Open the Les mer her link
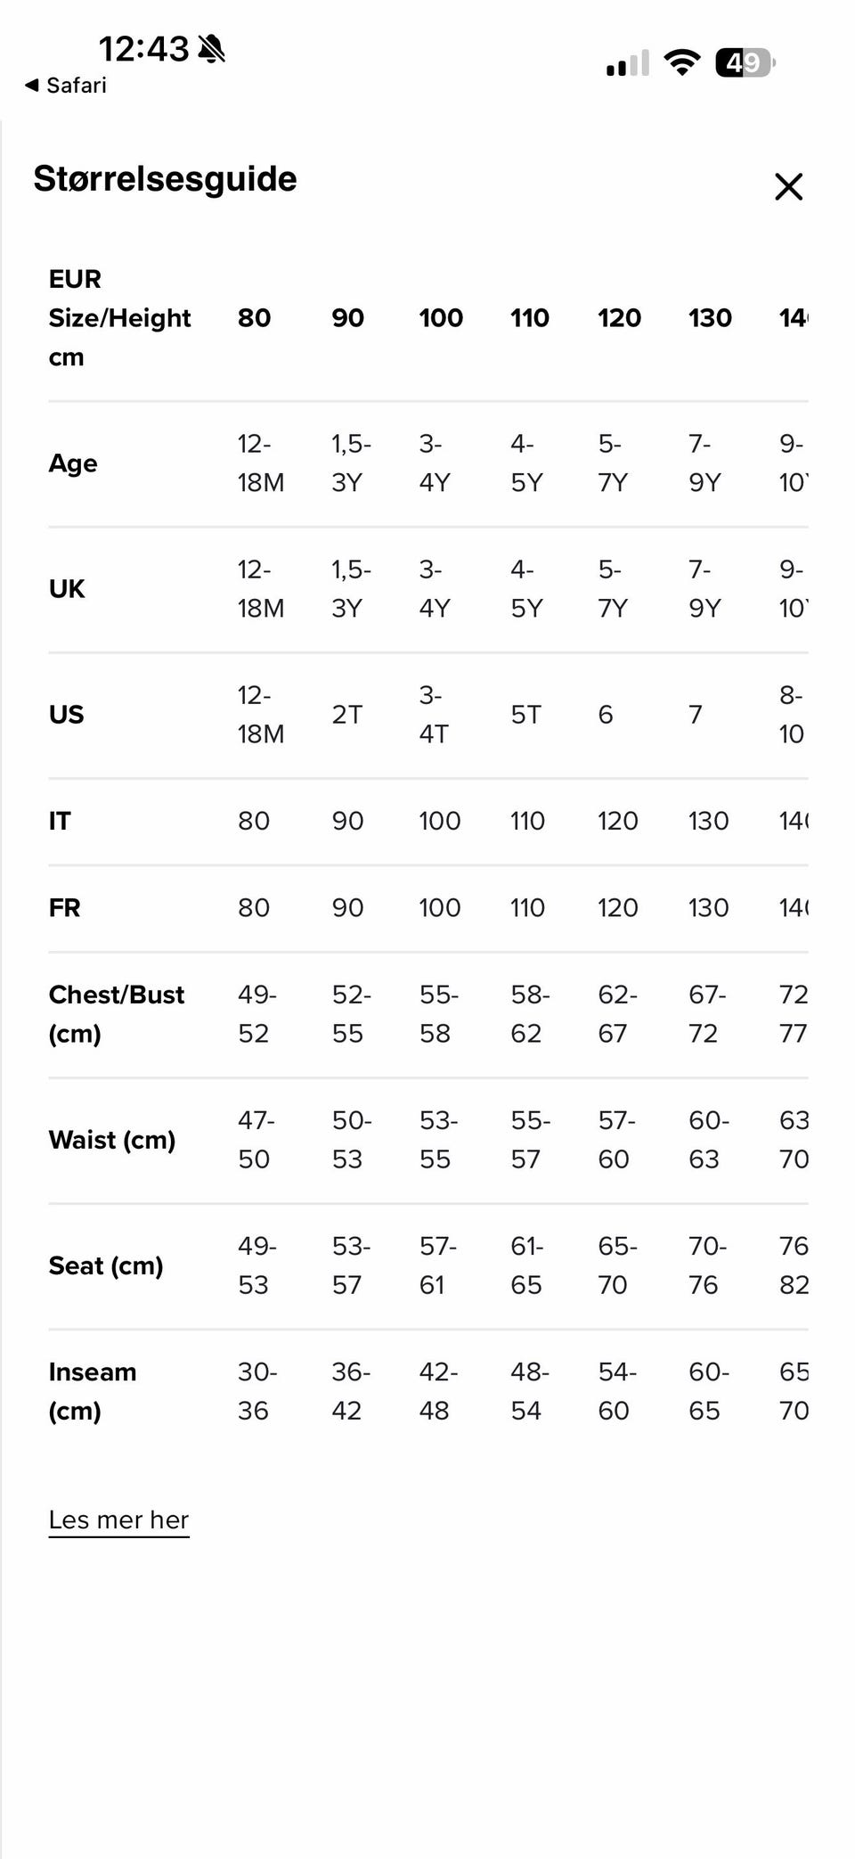Screen dimensions: 855x1859 tap(118, 1519)
